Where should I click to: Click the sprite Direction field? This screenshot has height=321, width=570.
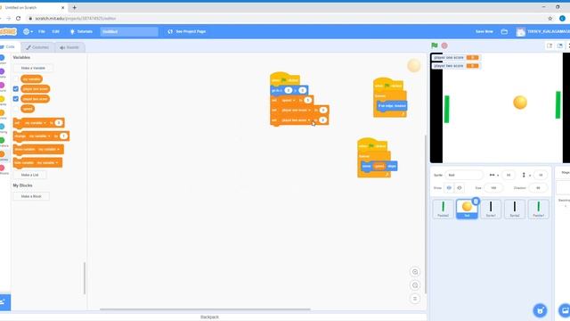coord(538,188)
